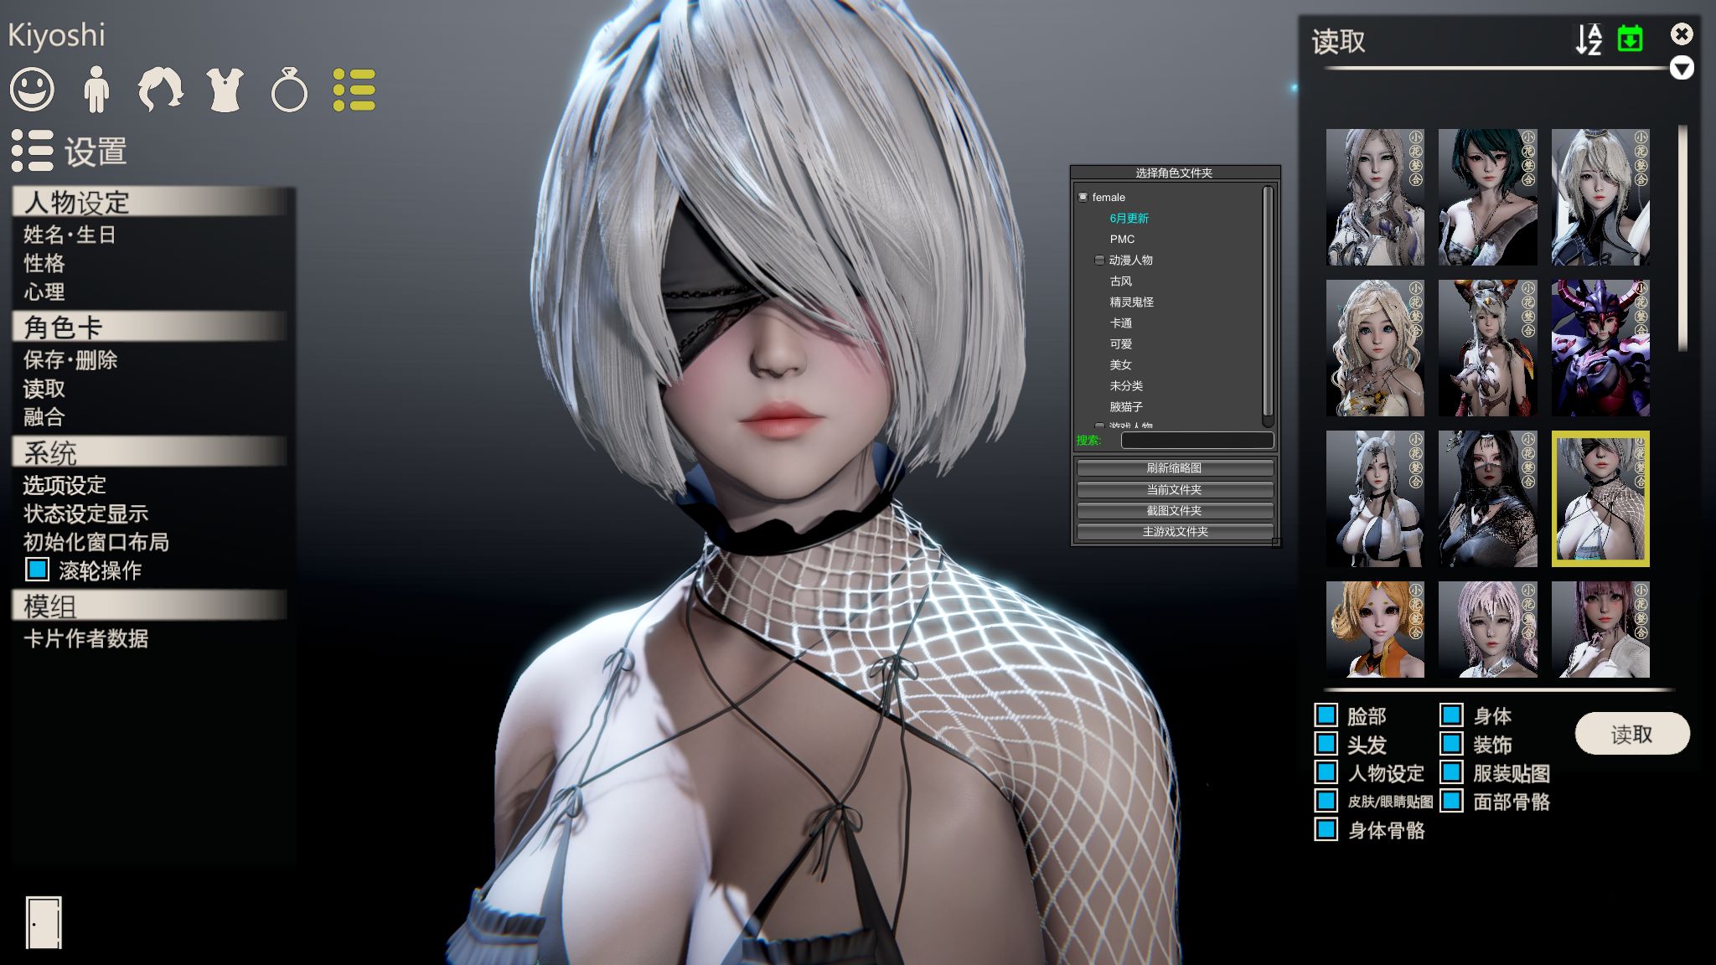Open 性格 settings
Screen dimensions: 1716x965
[44, 263]
